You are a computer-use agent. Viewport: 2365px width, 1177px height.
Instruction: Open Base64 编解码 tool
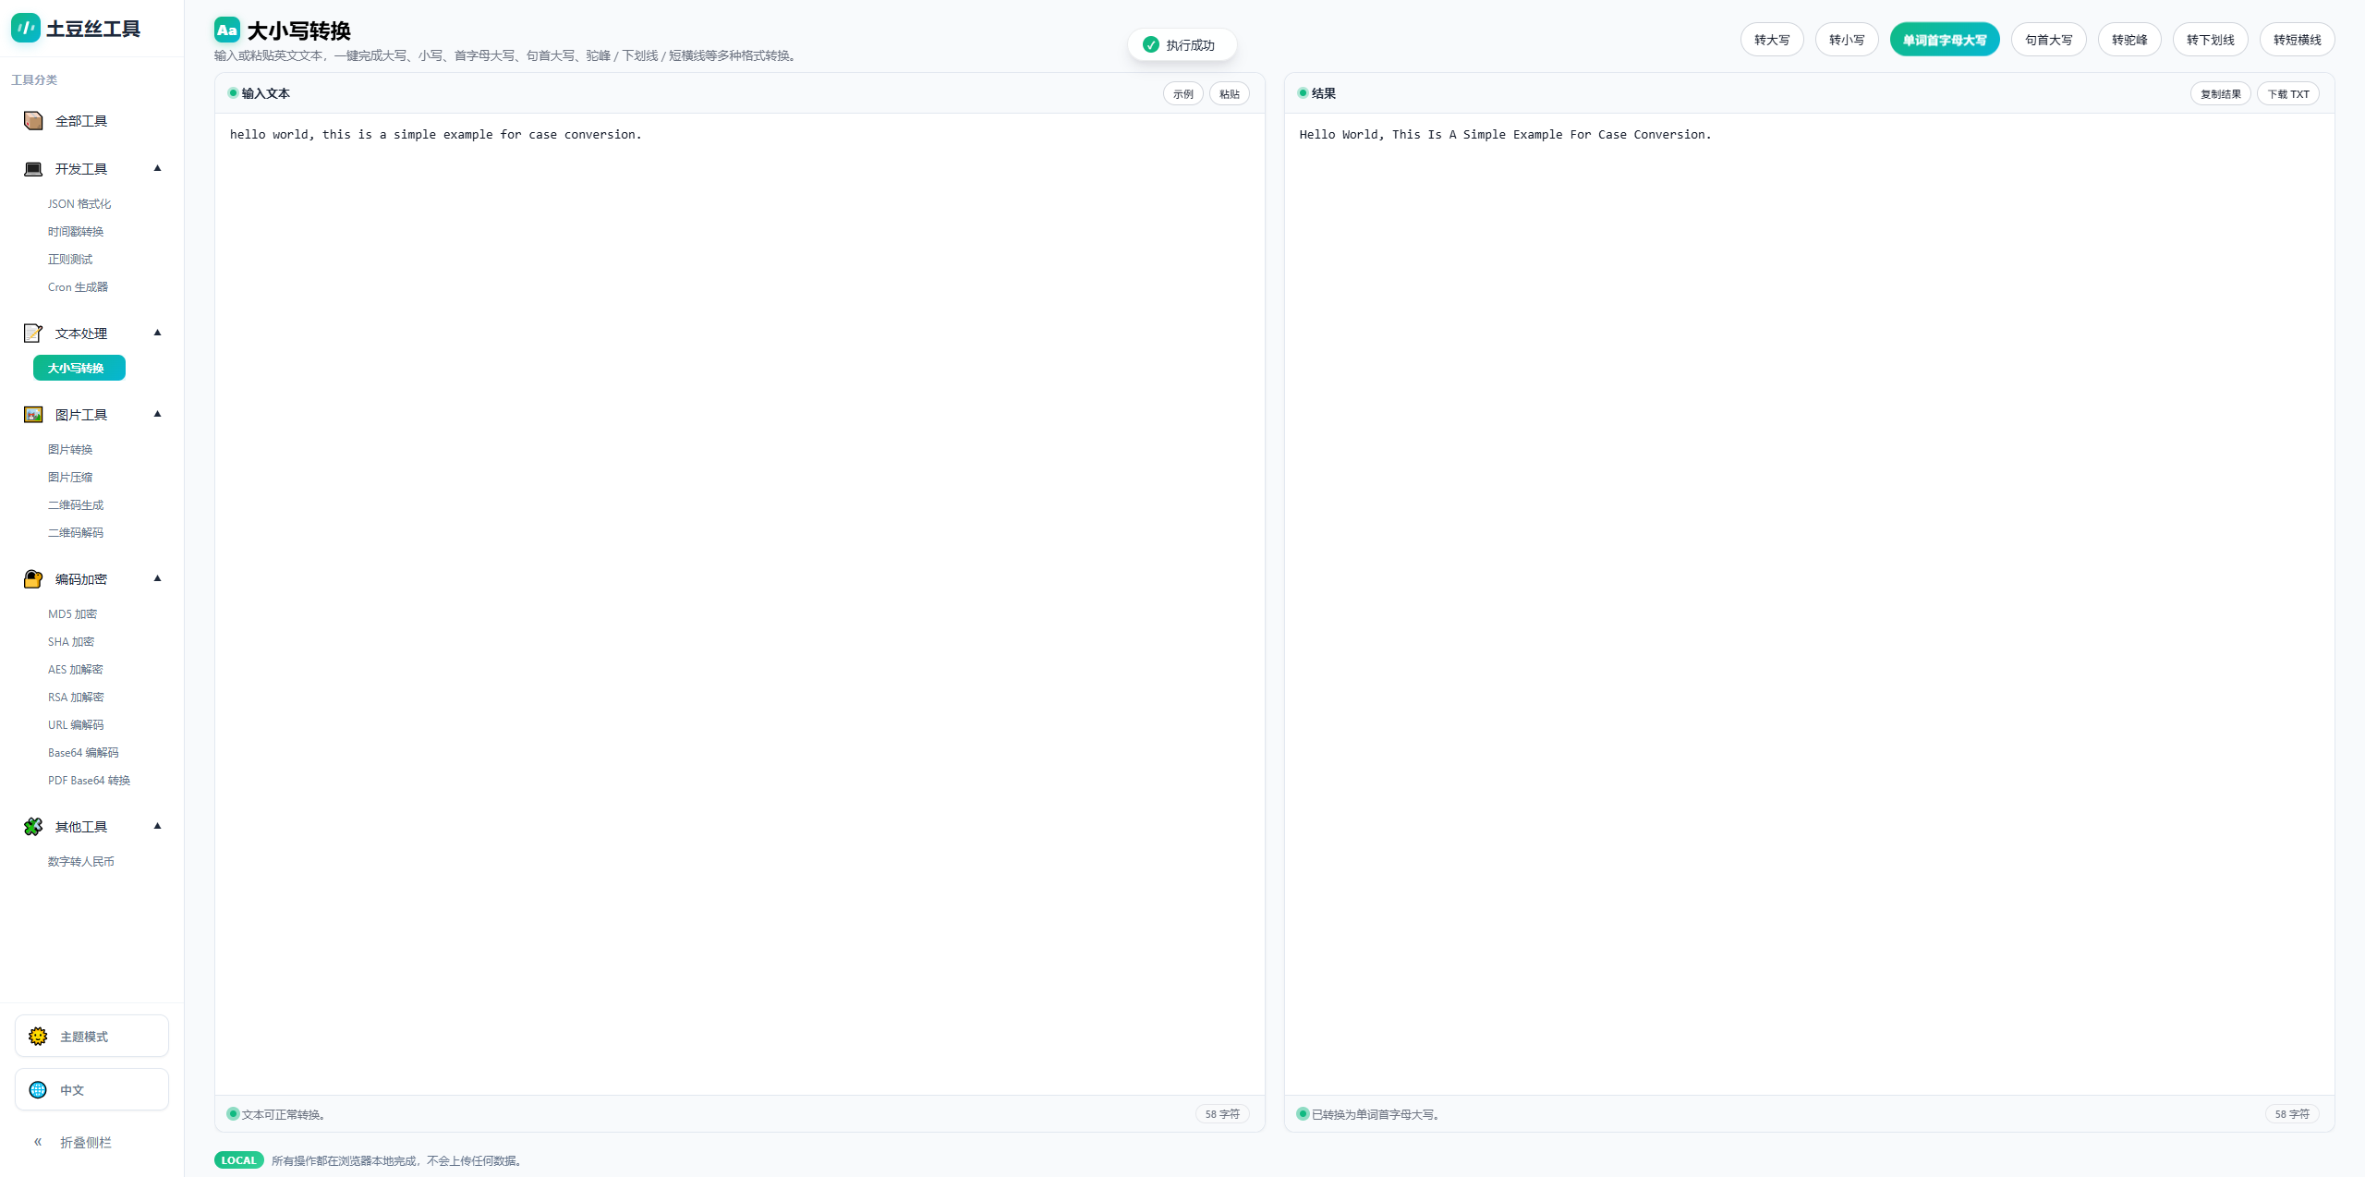tap(83, 753)
